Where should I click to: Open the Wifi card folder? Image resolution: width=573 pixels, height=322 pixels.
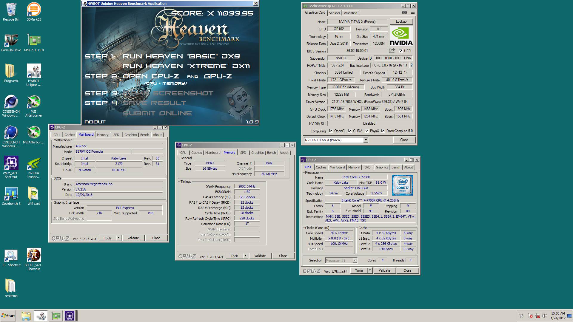click(x=34, y=196)
